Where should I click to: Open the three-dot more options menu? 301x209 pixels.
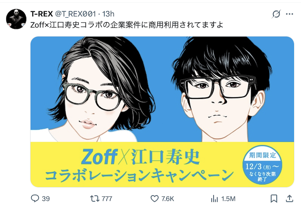tap(289, 14)
